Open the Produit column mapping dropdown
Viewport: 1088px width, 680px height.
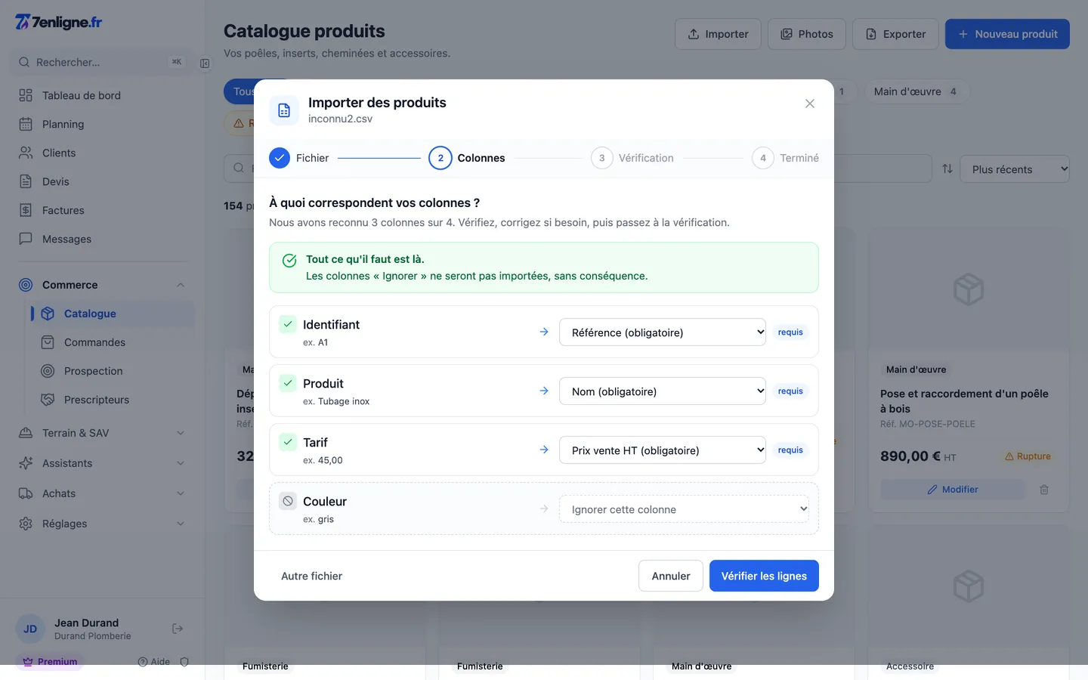coord(663,391)
